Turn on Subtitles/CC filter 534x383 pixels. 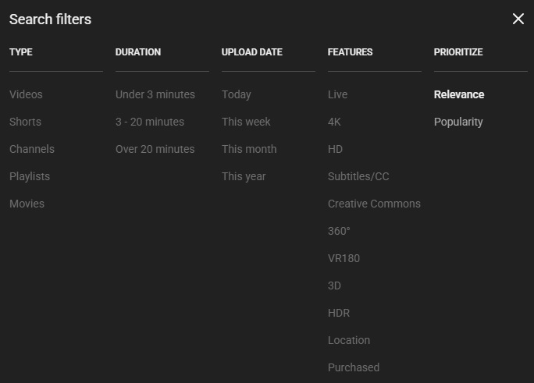tap(358, 176)
